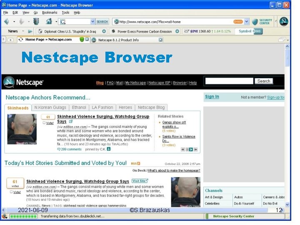
Task: Play the anchor stories slideshow
Action: click(191, 150)
